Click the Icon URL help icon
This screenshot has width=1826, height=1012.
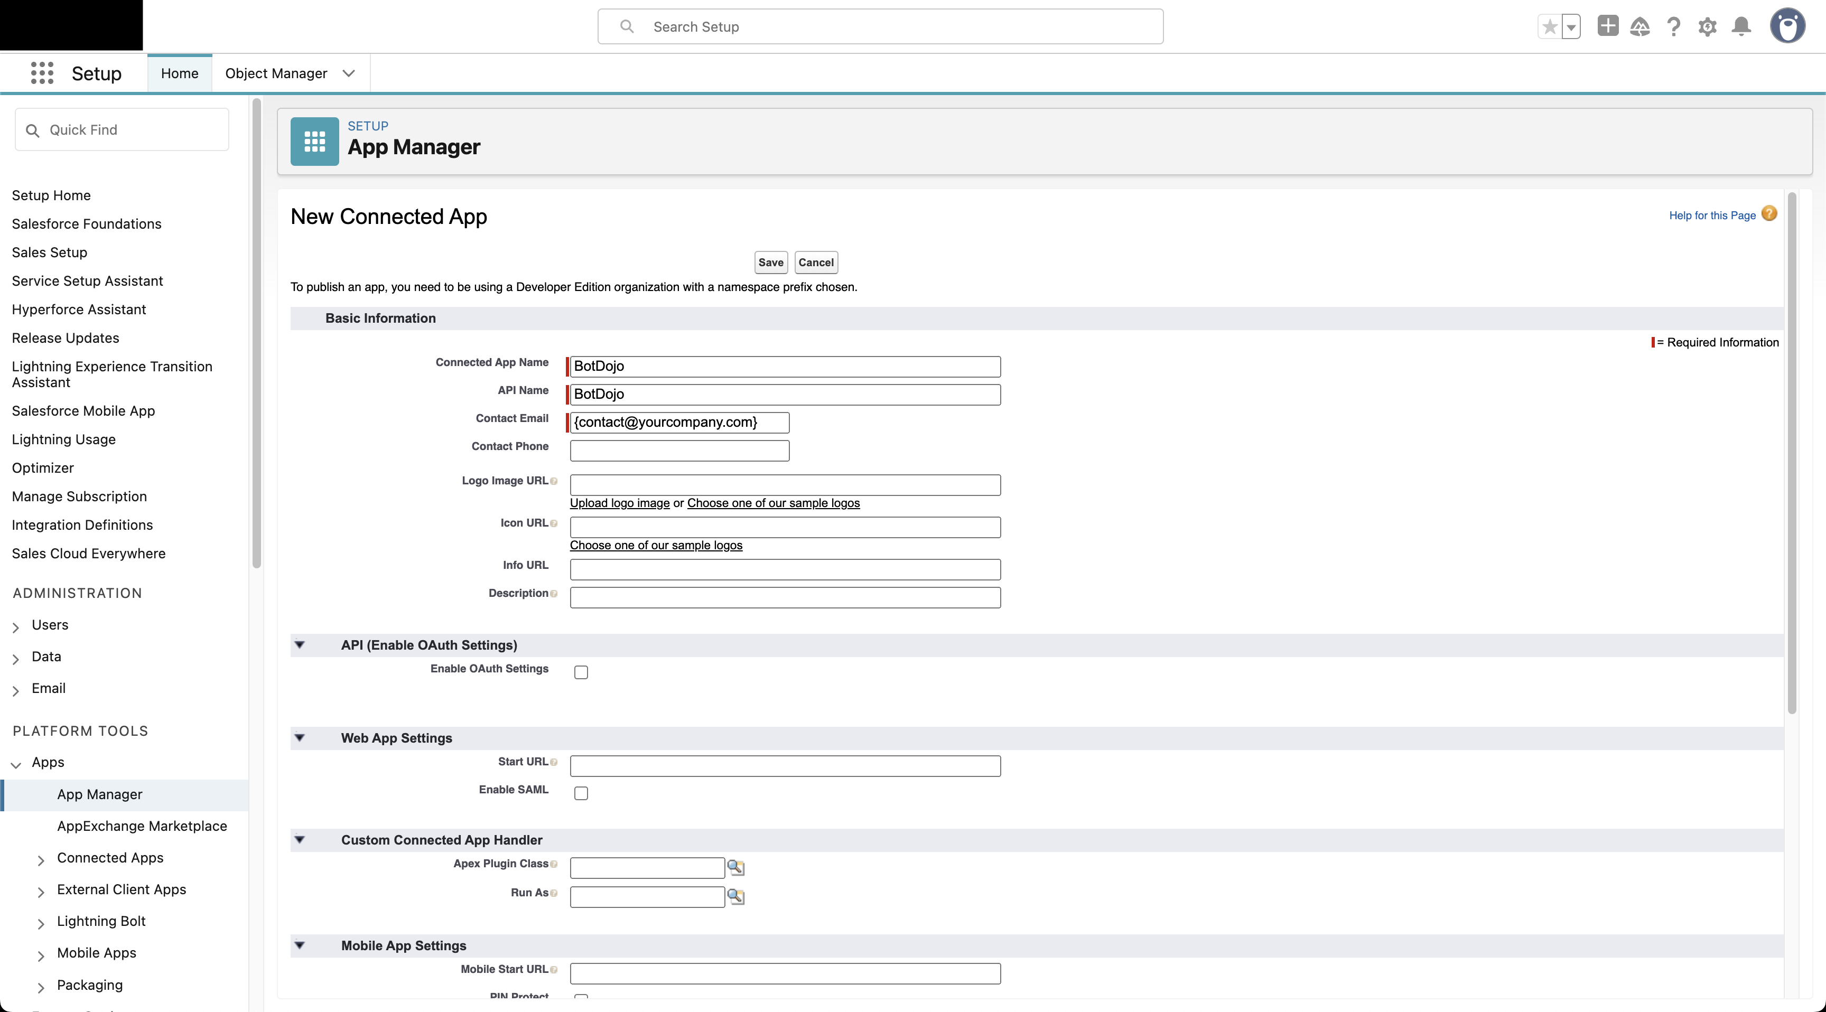pos(554,524)
